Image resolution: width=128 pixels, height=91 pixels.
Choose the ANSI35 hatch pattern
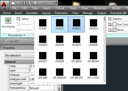coord(77,41)
